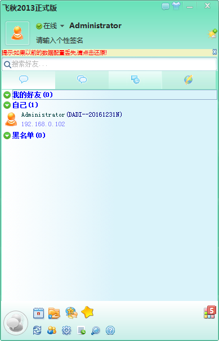Focus the 搜索好友 search box

coord(109,64)
